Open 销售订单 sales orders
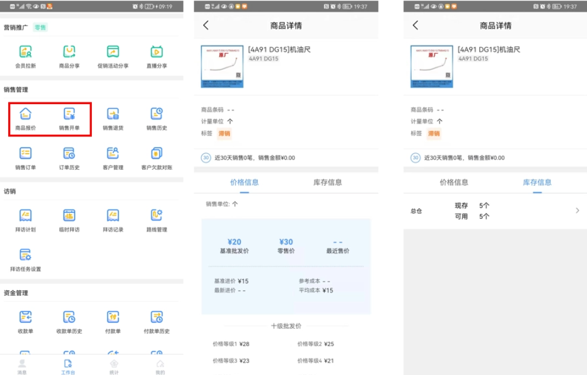This screenshot has height=375, width=587. tap(25, 159)
